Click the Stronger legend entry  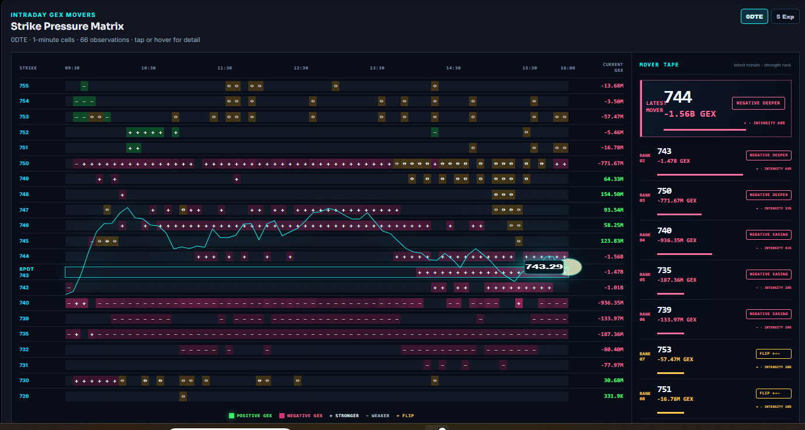pyautogui.click(x=344, y=416)
